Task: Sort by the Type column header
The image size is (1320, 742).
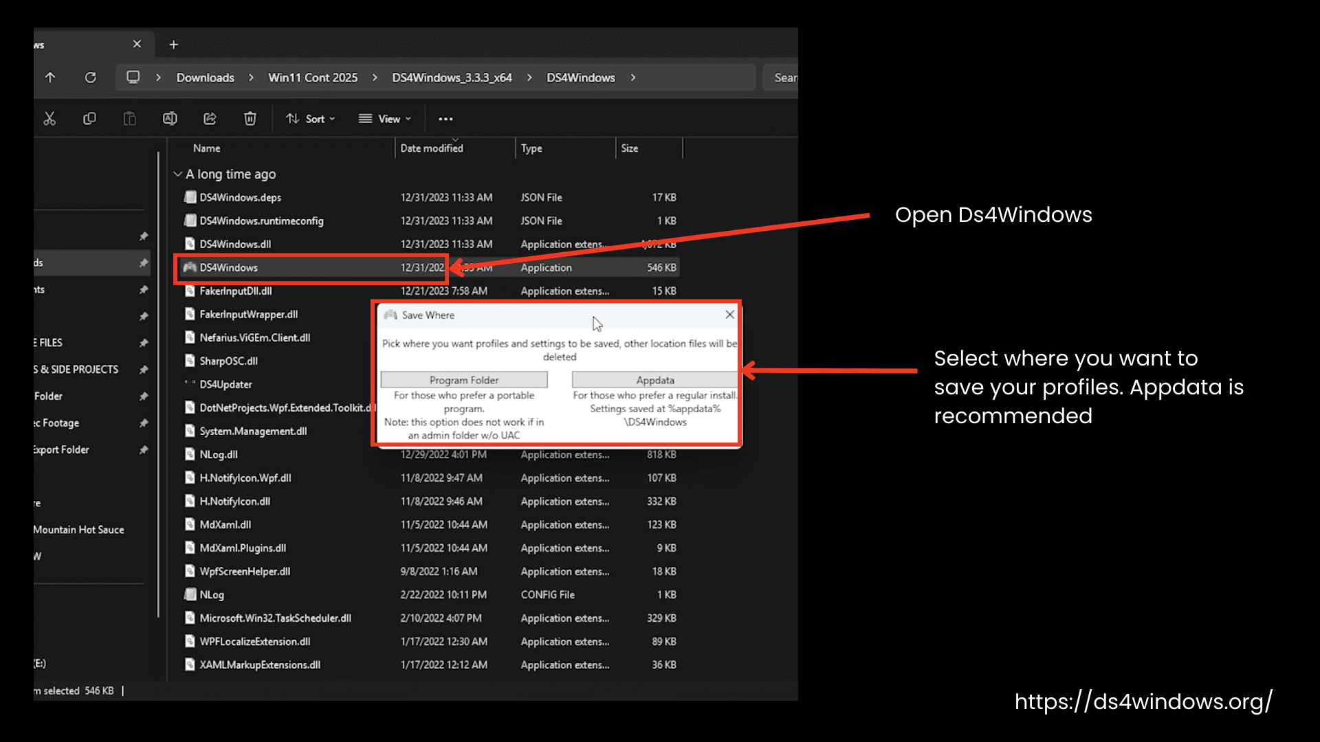Action: click(x=531, y=148)
